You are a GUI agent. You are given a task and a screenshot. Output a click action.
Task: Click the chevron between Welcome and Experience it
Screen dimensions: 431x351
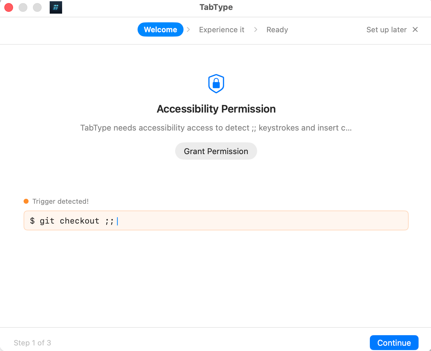coord(188,30)
